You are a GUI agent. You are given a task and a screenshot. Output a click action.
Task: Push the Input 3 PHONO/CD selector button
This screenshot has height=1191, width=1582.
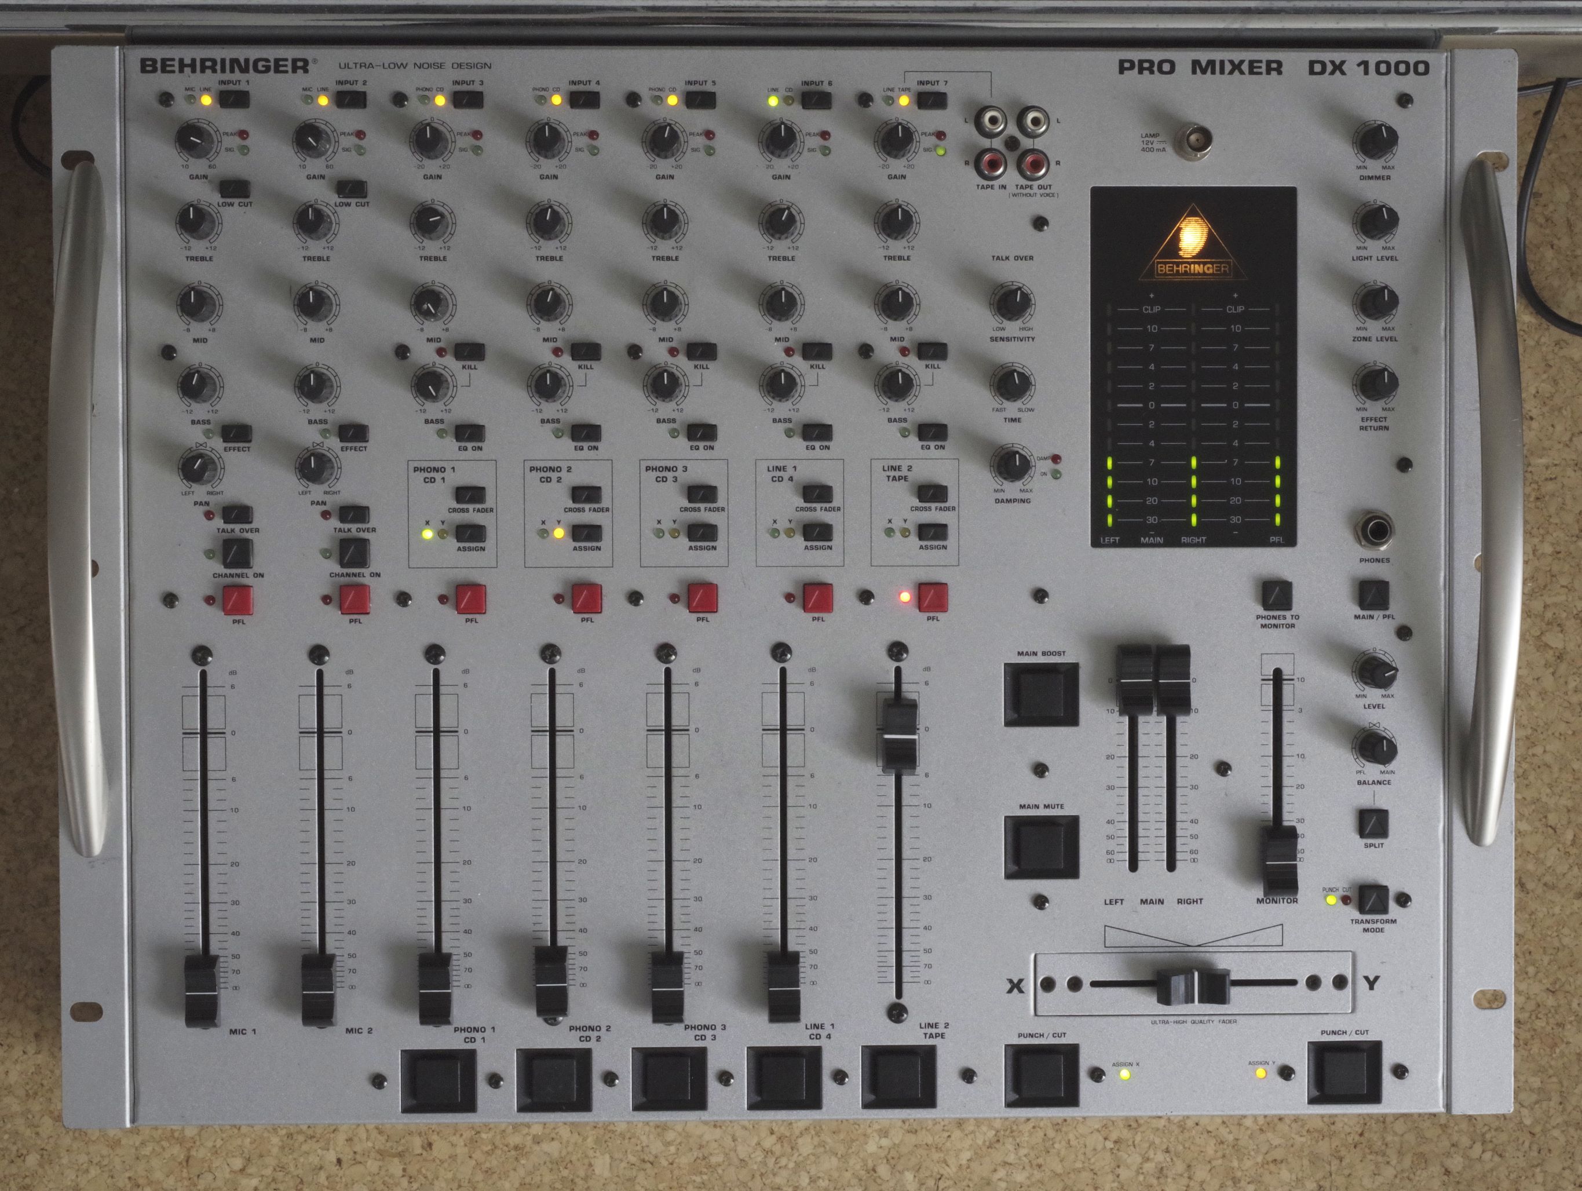(x=467, y=98)
